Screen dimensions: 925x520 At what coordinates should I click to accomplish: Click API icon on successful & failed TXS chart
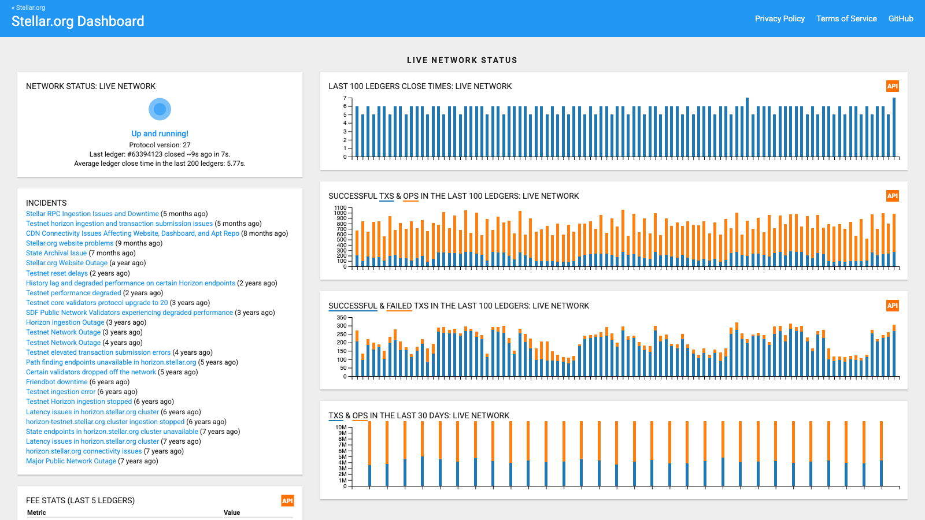[893, 306]
